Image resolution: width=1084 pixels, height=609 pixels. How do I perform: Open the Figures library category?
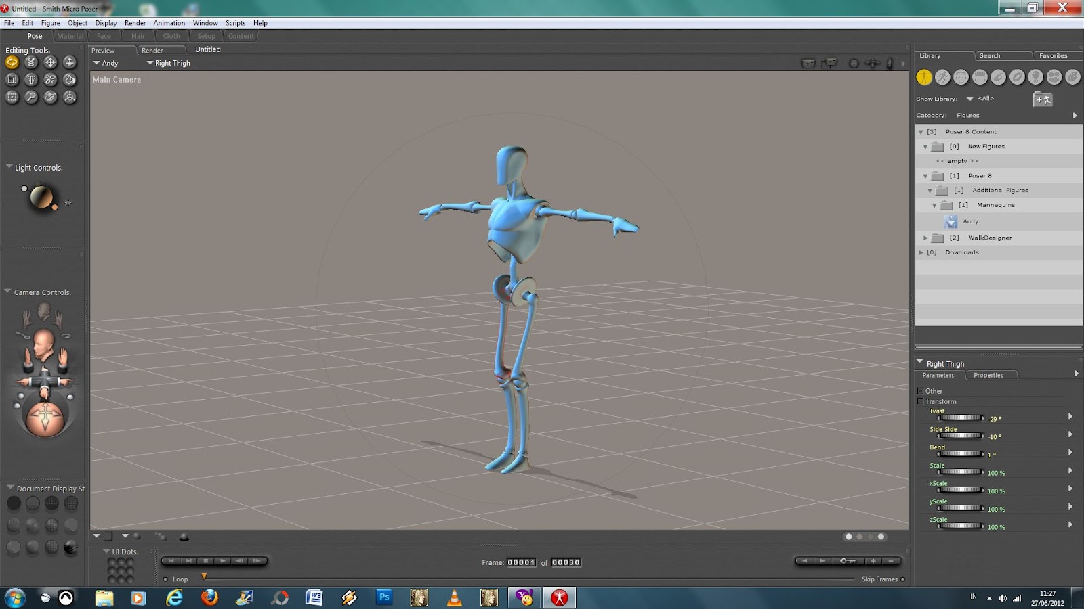924,77
